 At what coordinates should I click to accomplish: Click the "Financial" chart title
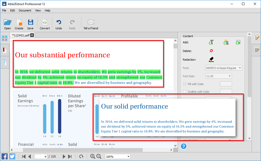(26, 144)
